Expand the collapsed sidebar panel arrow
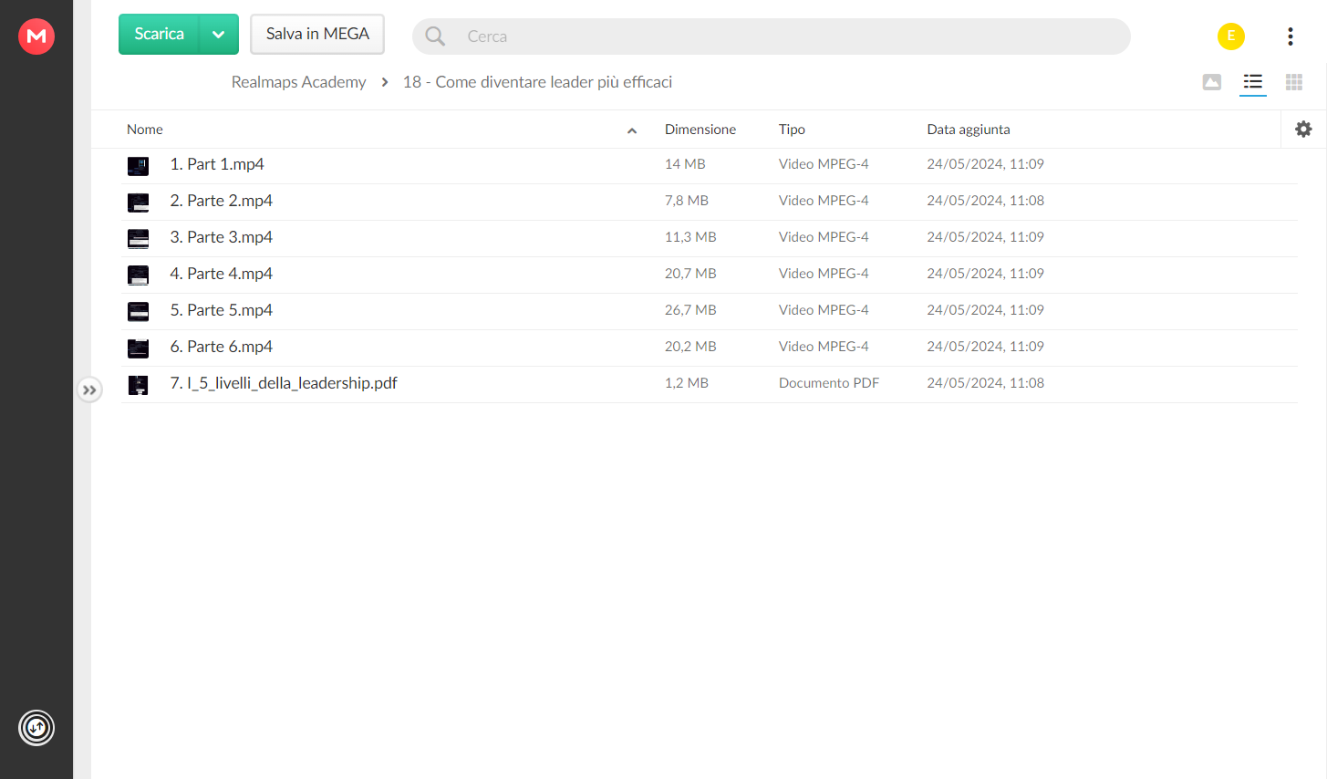 89,390
